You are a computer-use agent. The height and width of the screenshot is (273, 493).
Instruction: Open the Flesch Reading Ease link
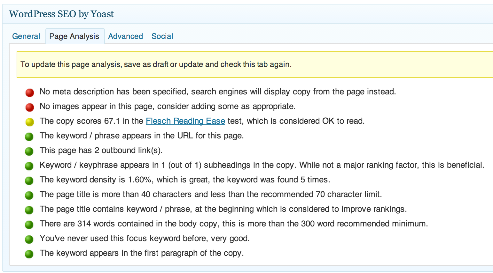[185, 121]
